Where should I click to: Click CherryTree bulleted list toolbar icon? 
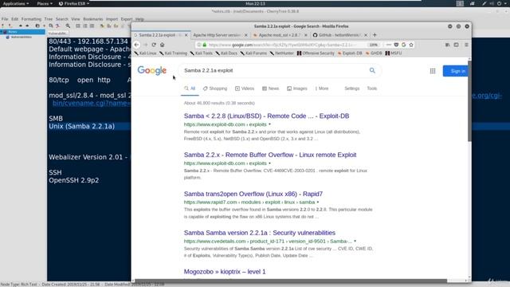click(x=78, y=26)
